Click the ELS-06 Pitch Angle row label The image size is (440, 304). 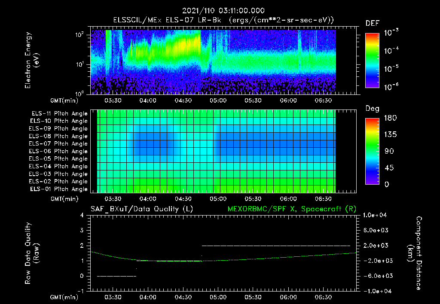(x=58, y=151)
